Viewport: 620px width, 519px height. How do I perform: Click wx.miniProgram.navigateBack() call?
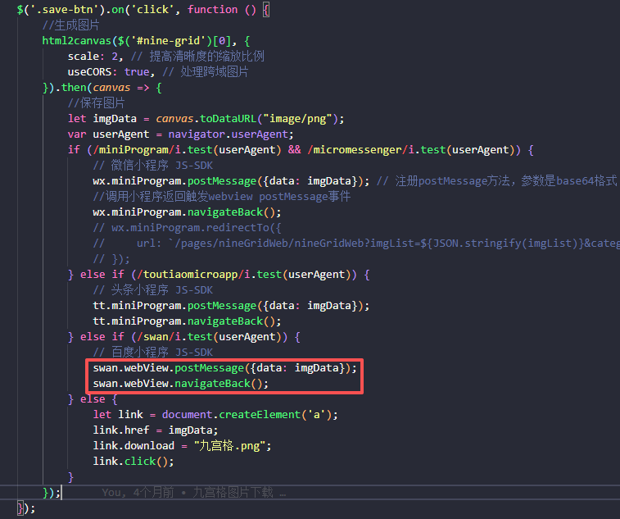point(177,212)
